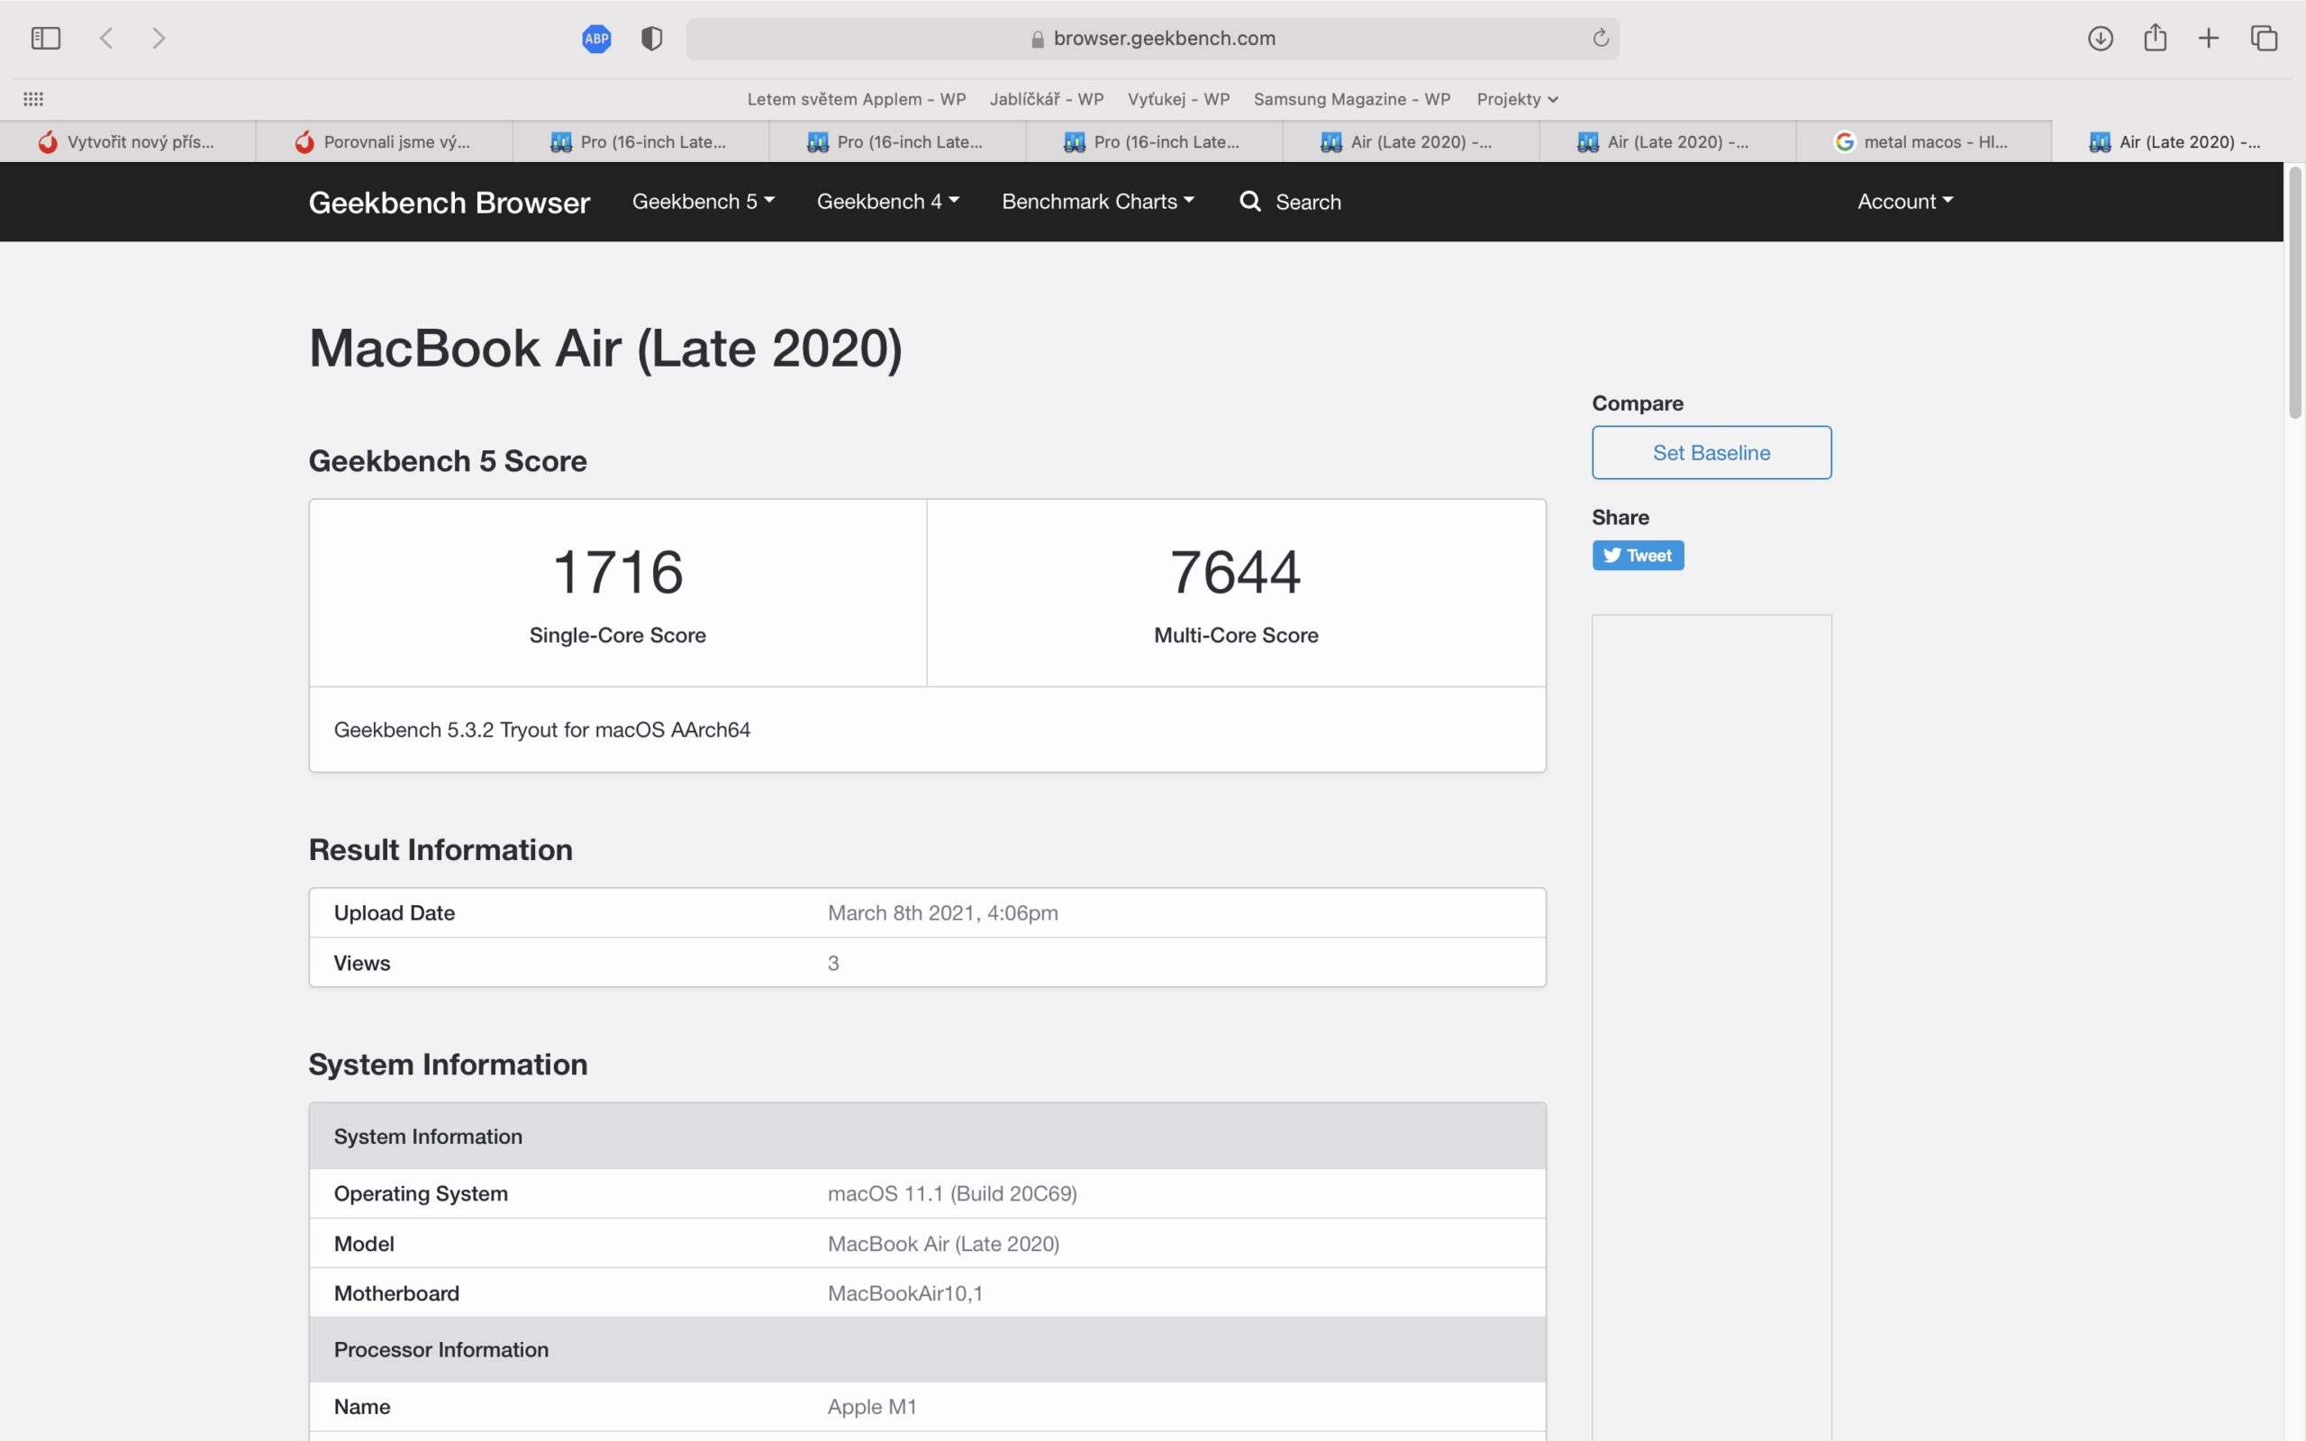2306x1441 pixels.
Task: Show tab overview icon
Action: [x=2264, y=38]
